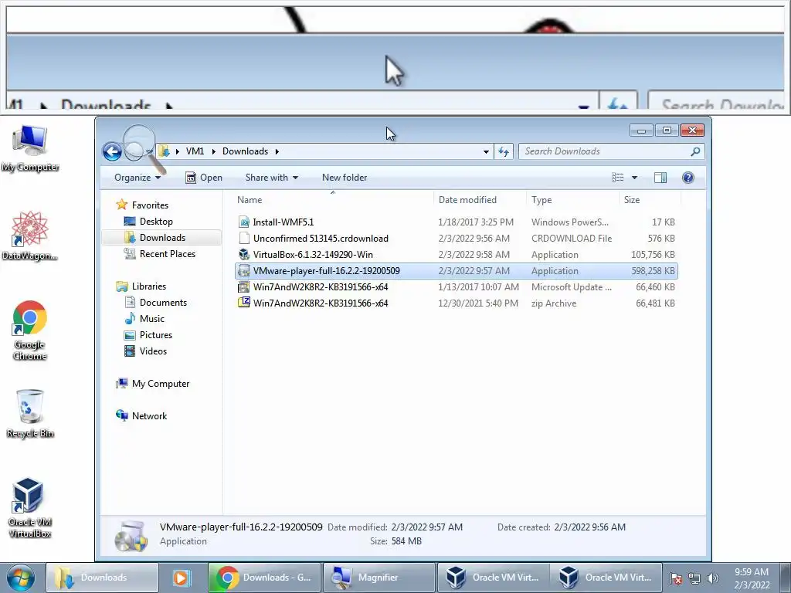Image resolution: width=791 pixels, height=593 pixels.
Task: Click the zip archive Win7AndW2K8R2 file icon
Action: [x=244, y=303]
